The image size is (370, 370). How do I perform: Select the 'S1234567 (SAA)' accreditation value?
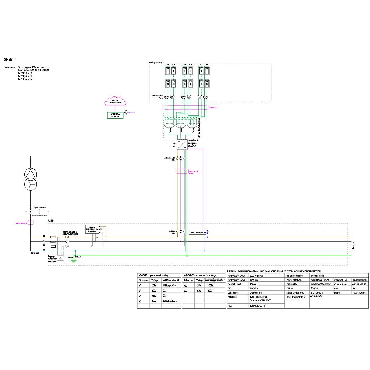[x=320, y=280]
